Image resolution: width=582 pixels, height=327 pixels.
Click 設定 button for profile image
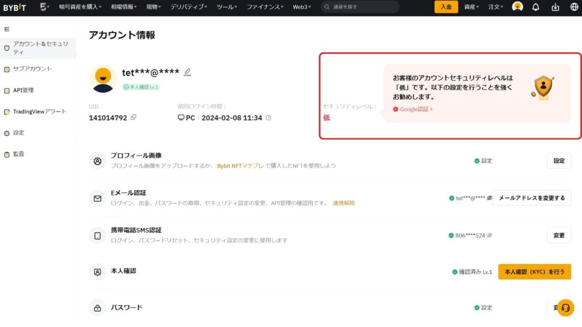point(559,161)
